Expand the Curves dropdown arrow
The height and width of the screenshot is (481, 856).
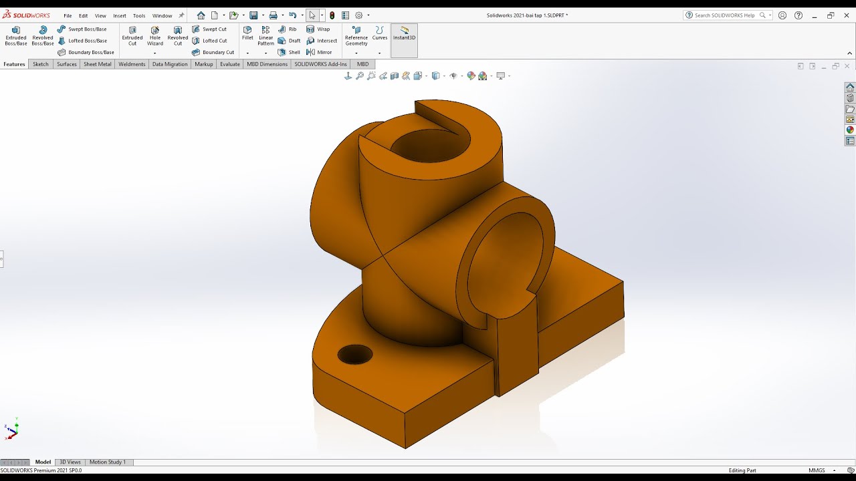tap(380, 53)
